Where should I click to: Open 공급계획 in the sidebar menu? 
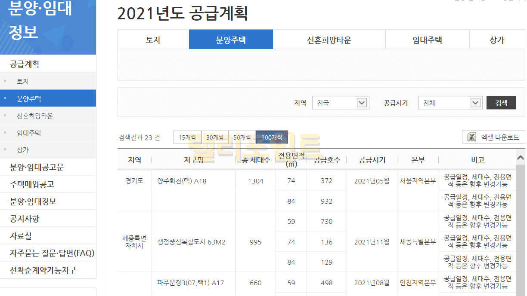[48, 64]
